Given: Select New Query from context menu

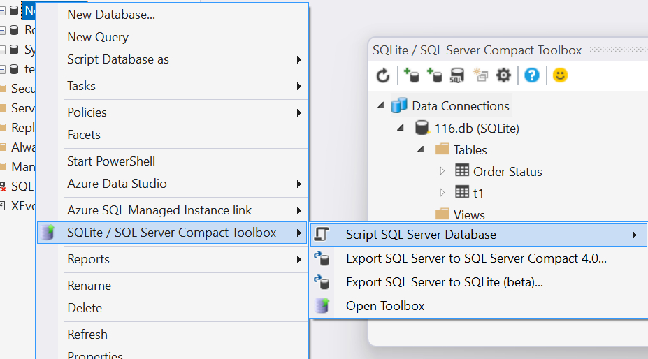Looking at the screenshot, I should (98, 37).
